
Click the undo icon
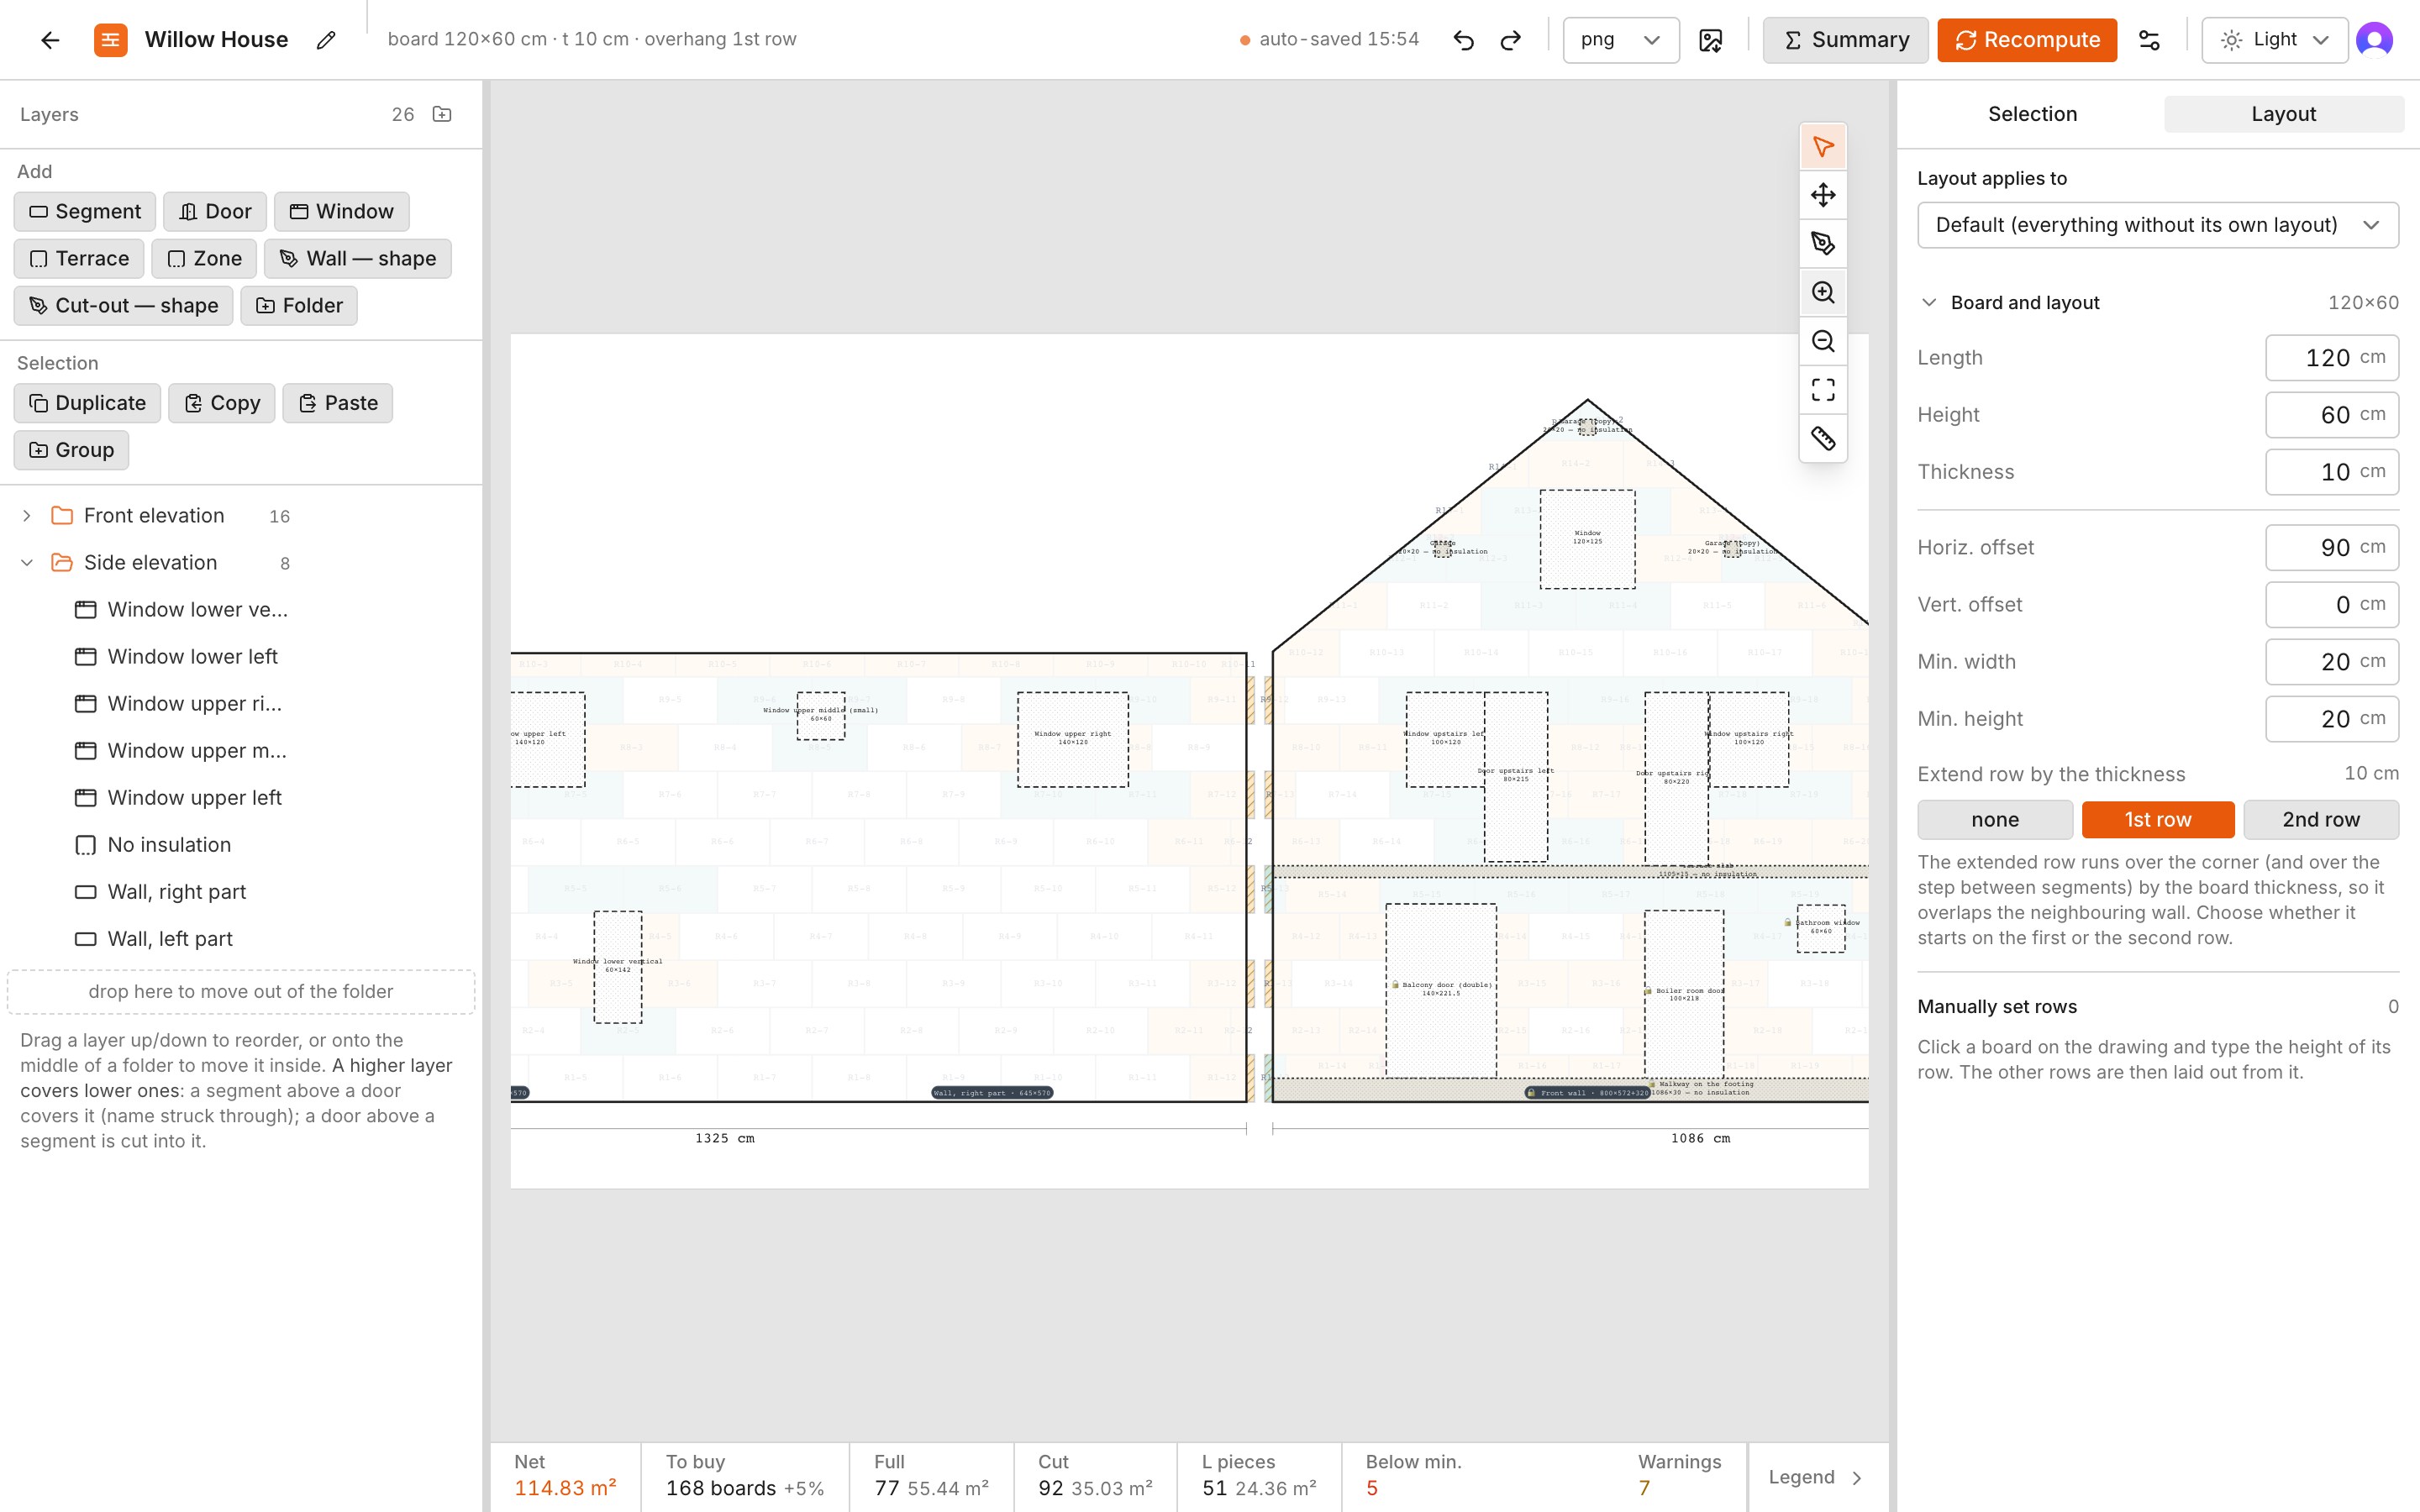click(1463, 40)
